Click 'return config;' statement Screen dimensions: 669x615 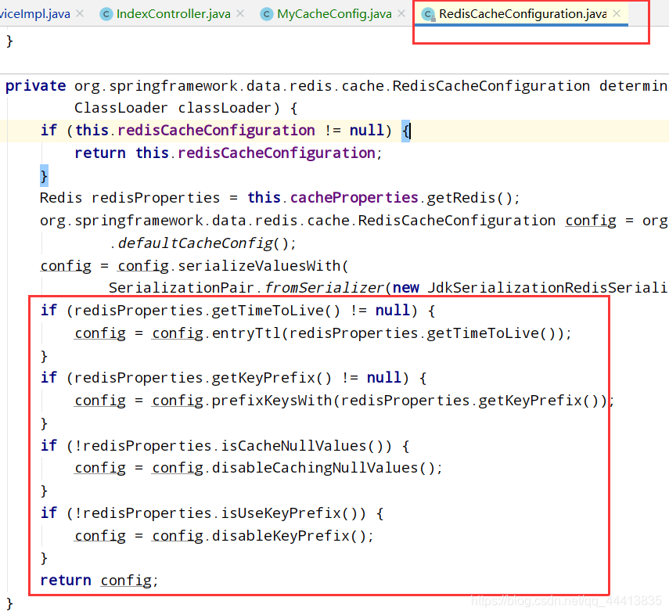pos(99,581)
